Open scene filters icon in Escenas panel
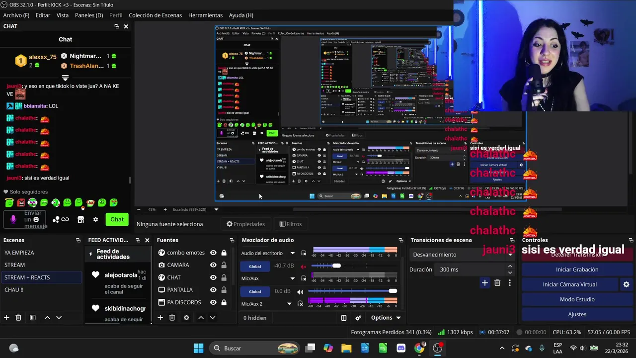636x358 pixels. tap(32, 318)
